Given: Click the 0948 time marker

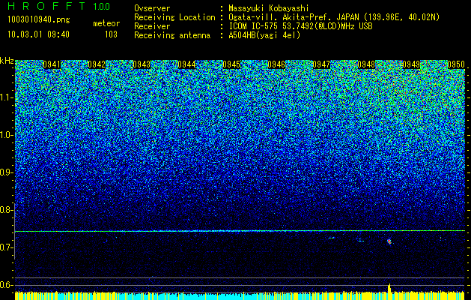Looking at the screenshot, I should 366,64.
